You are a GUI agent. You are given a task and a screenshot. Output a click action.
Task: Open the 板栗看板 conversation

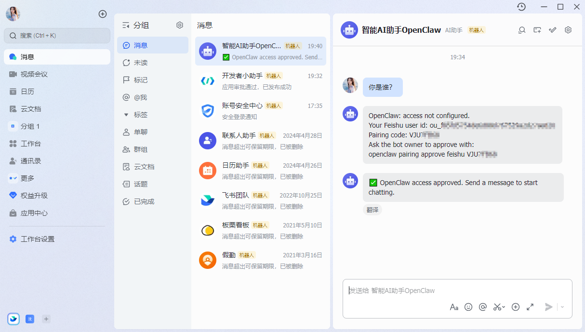coord(261,230)
